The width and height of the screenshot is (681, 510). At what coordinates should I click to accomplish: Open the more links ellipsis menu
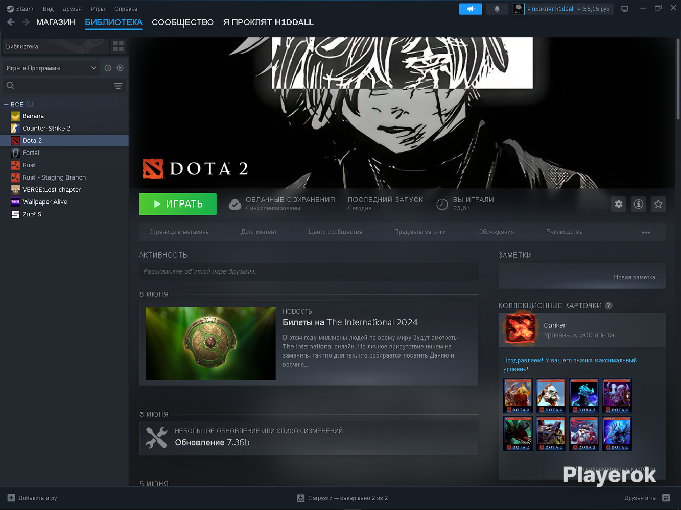646,232
